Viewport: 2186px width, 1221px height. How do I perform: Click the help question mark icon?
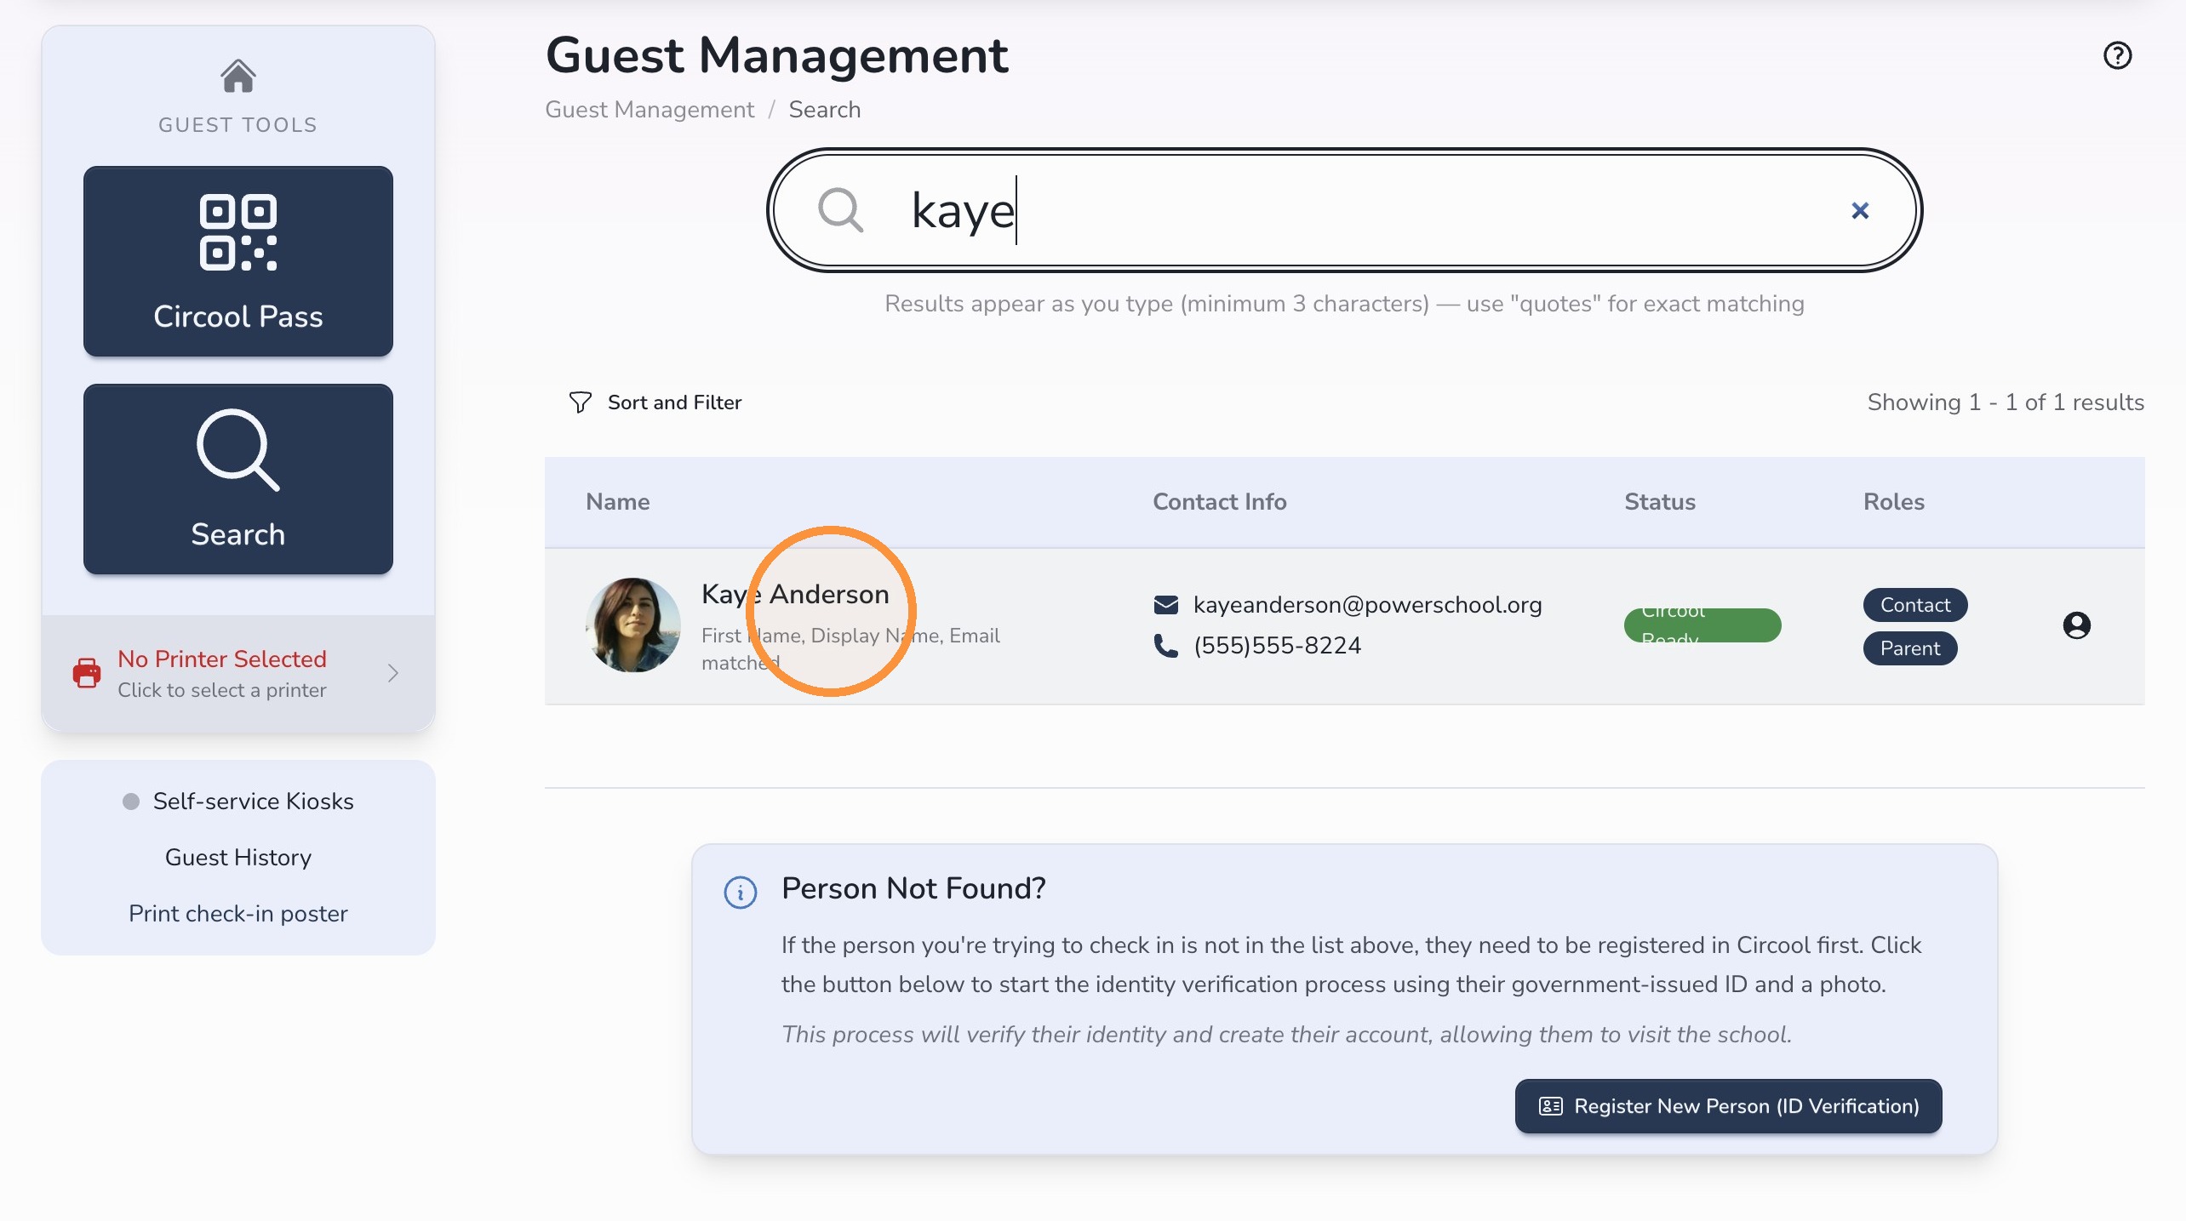(x=2117, y=55)
